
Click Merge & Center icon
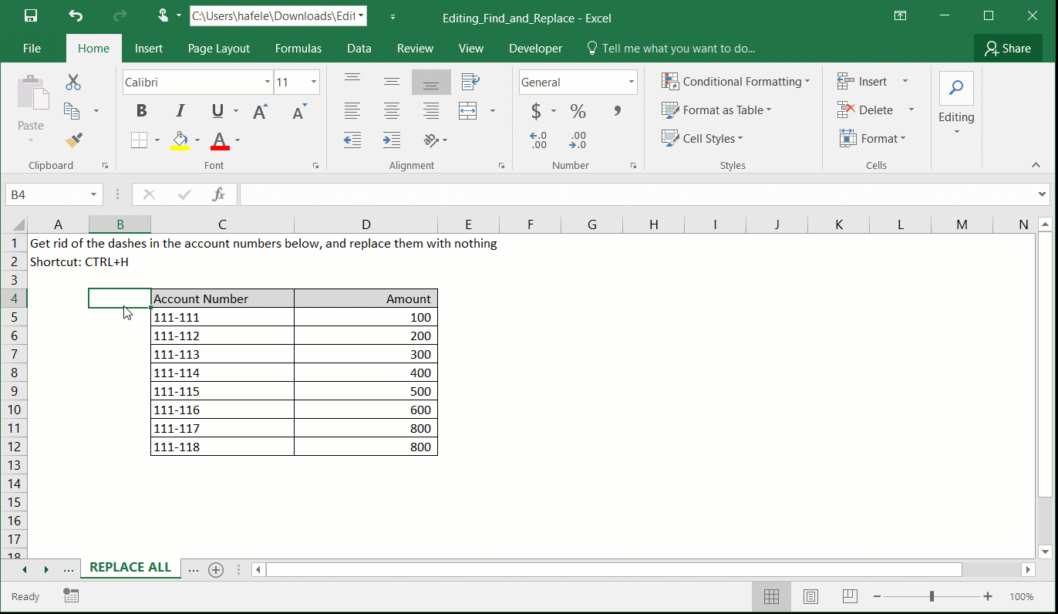[x=468, y=111]
